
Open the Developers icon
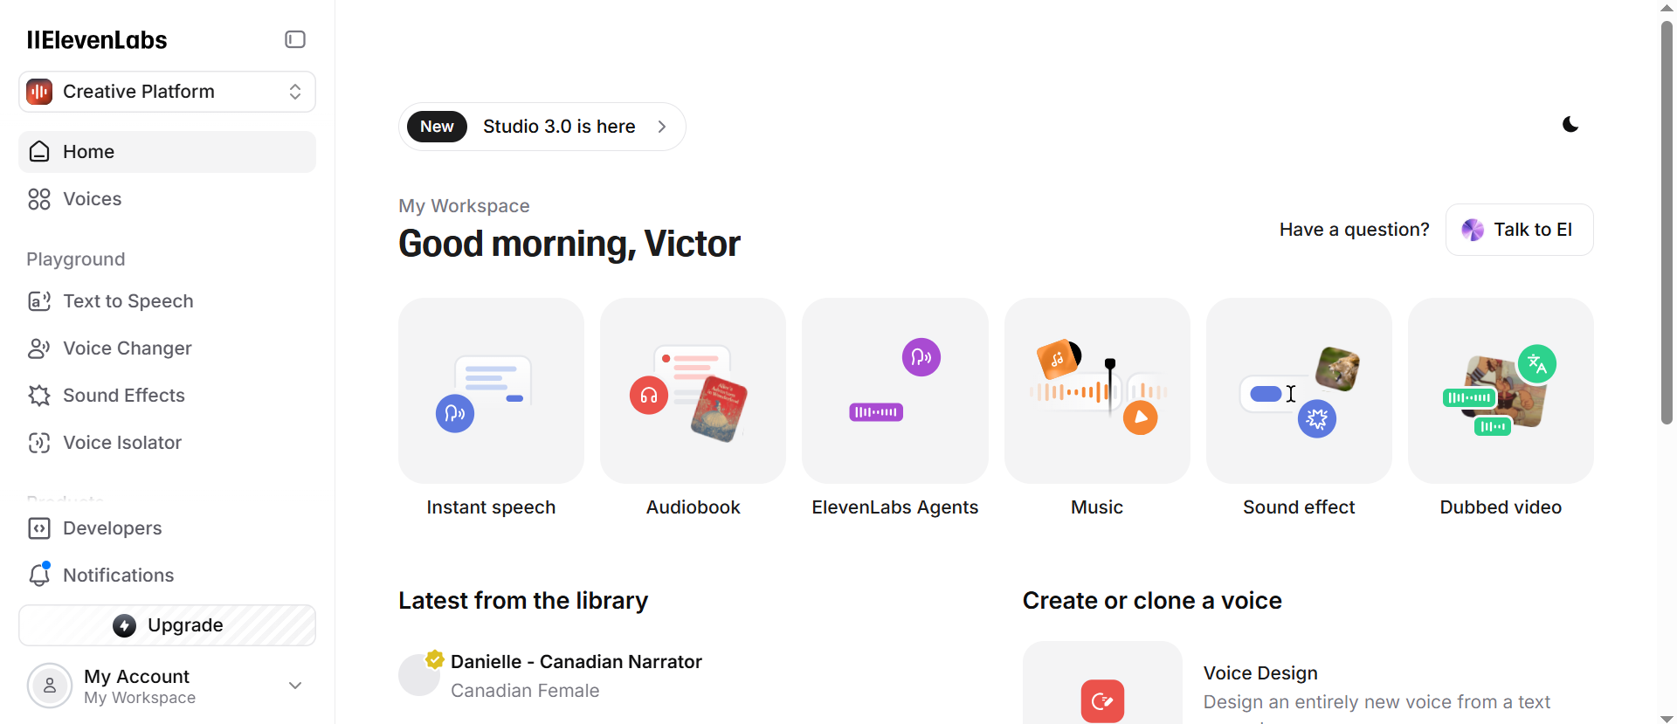click(39, 528)
